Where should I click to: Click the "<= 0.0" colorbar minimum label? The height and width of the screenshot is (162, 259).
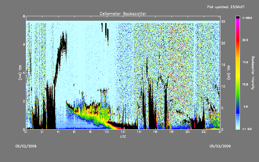247,129
